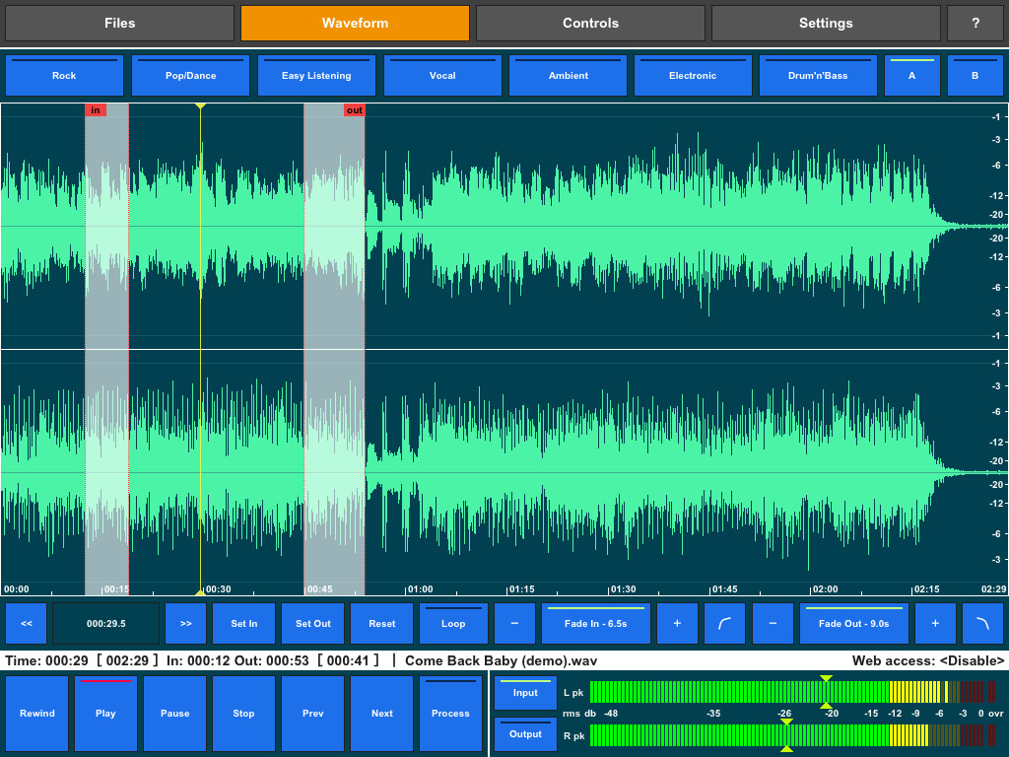Click the Web access <Disable> text
The width and height of the screenshot is (1009, 757).
(928, 660)
